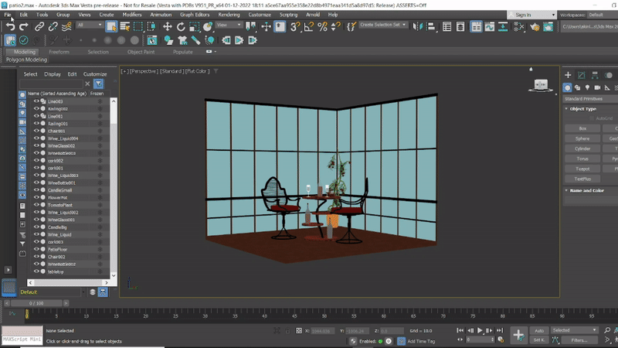Screen dimensions: 618x348
Task: Hide the FlowerPot object via eye icon
Action: pos(36,197)
